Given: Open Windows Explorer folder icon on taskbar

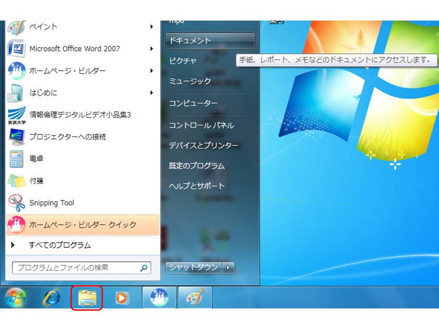Looking at the screenshot, I should pos(87,298).
